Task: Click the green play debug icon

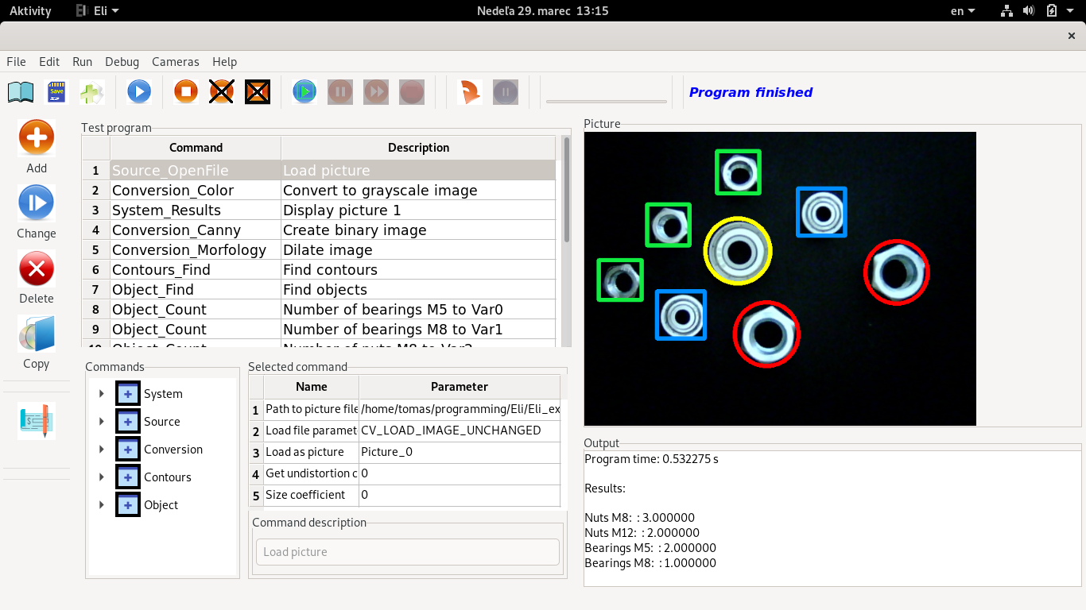Action: tap(304, 92)
